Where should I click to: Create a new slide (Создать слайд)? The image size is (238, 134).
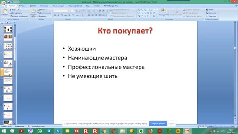pyautogui.click(x=33, y=13)
